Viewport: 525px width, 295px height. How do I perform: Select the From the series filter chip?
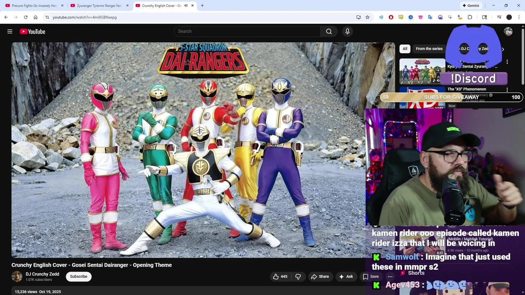point(429,49)
